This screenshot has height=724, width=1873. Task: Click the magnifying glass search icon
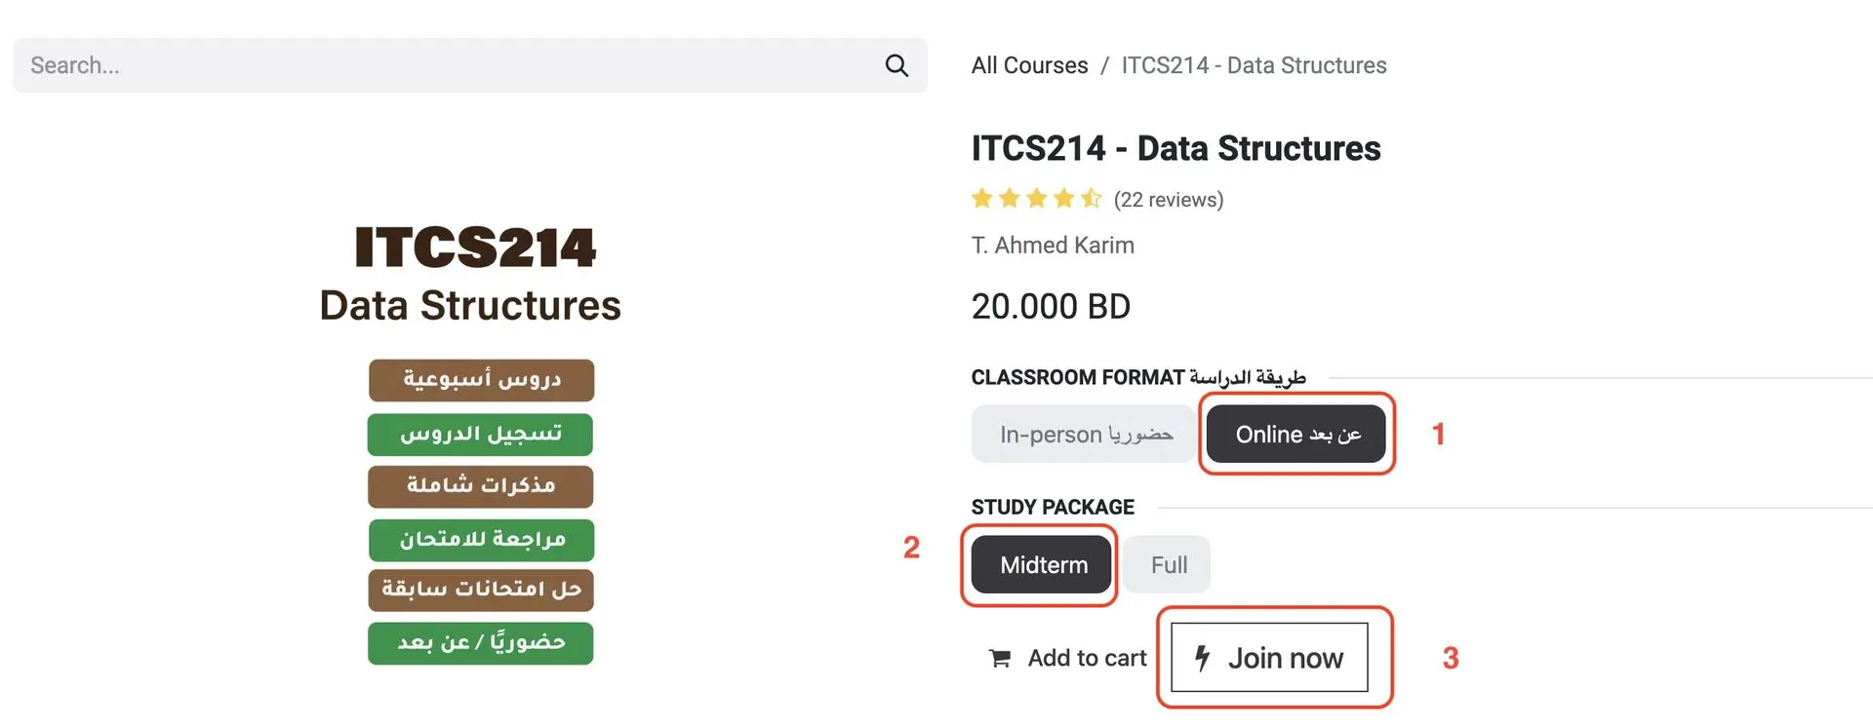point(897,65)
